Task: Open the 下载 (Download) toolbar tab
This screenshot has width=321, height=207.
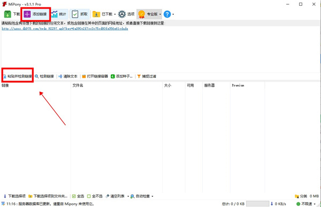Action: click(12, 14)
